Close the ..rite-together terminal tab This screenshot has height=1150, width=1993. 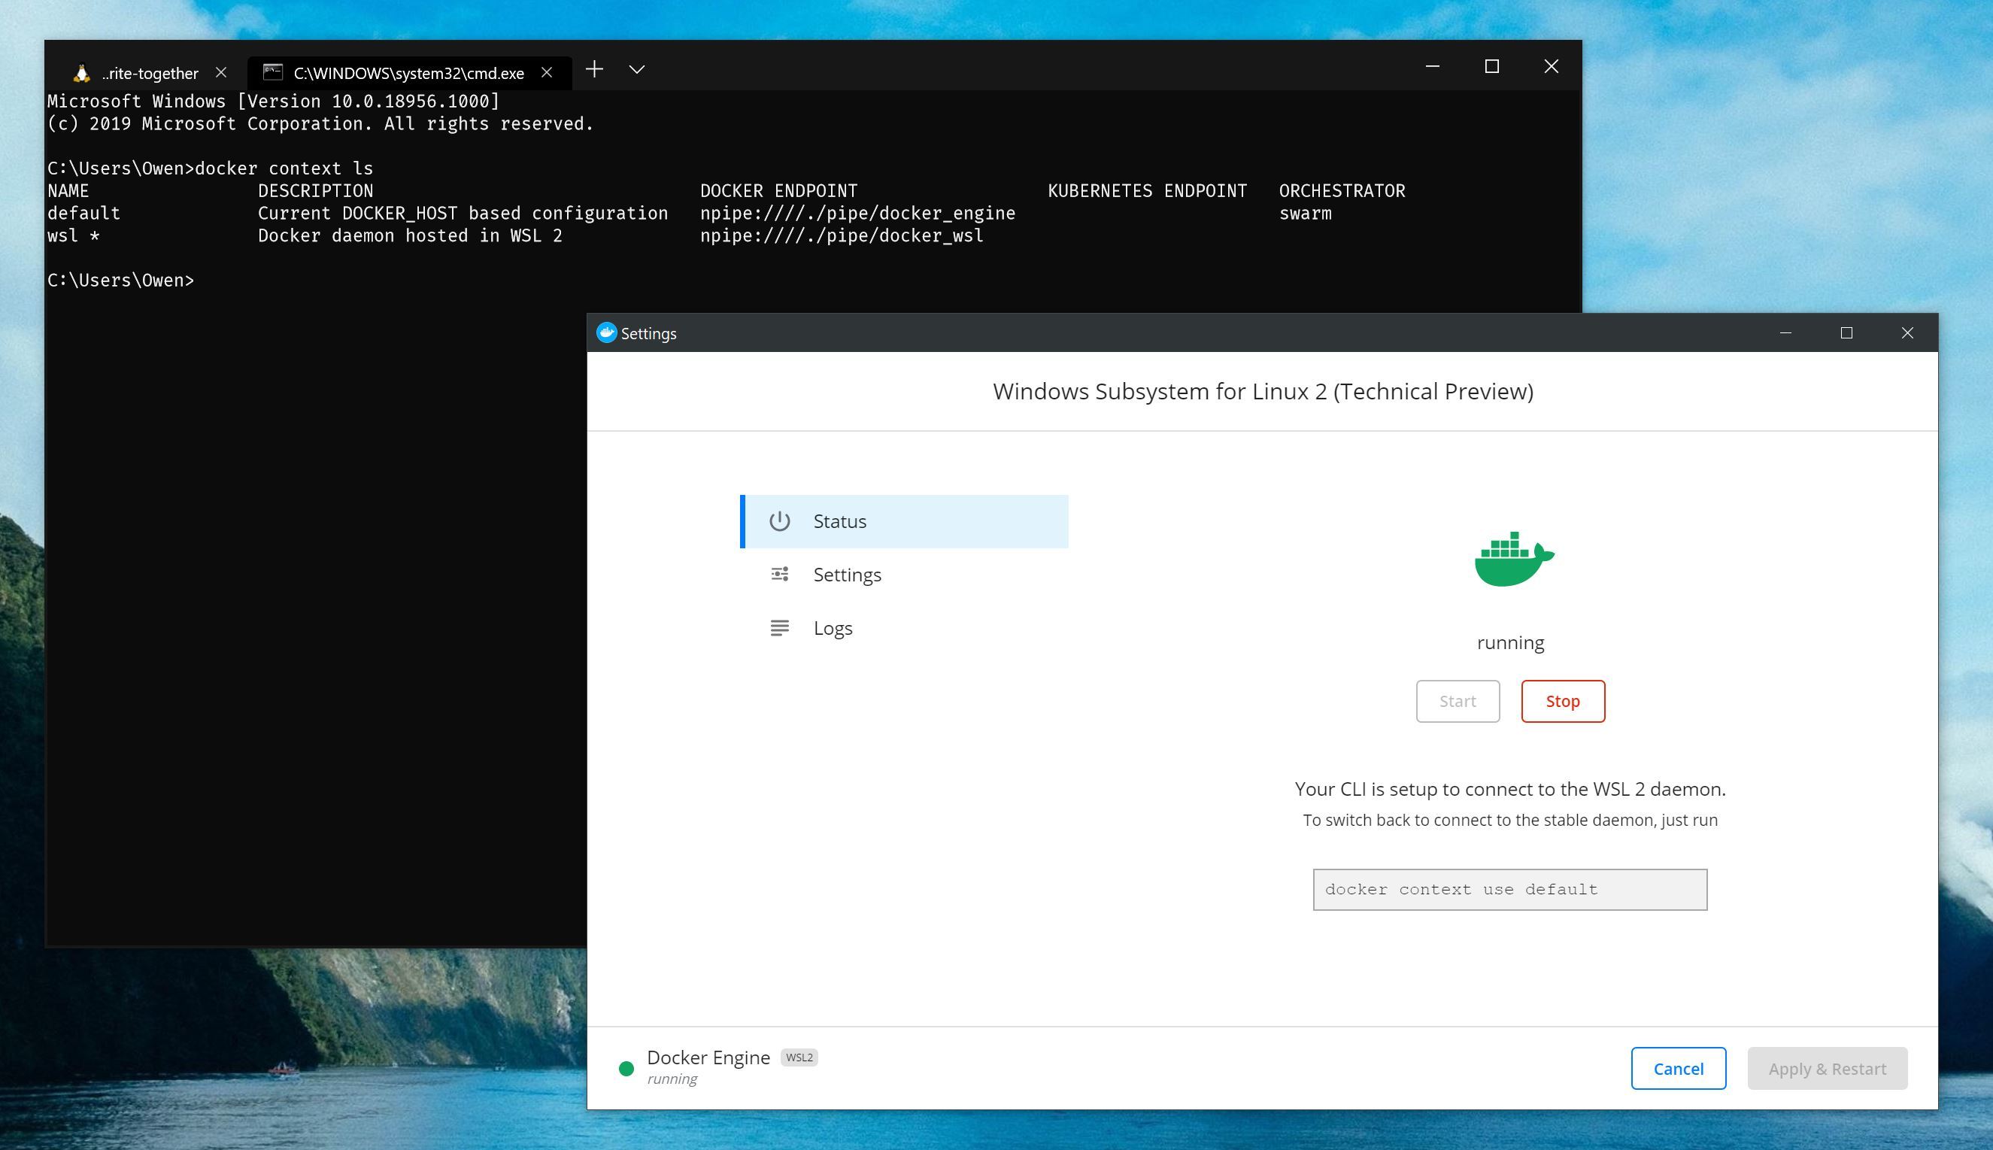pos(221,73)
